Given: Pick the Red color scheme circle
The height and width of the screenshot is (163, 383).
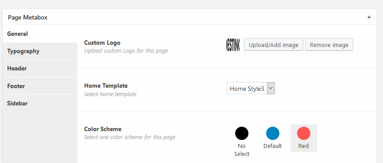Looking at the screenshot, I should click(304, 133).
